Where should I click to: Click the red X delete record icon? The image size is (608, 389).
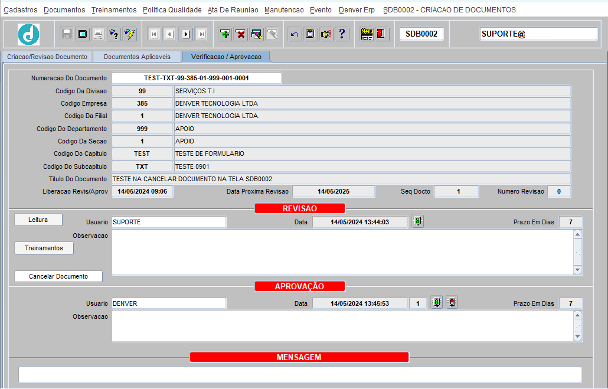coord(241,34)
